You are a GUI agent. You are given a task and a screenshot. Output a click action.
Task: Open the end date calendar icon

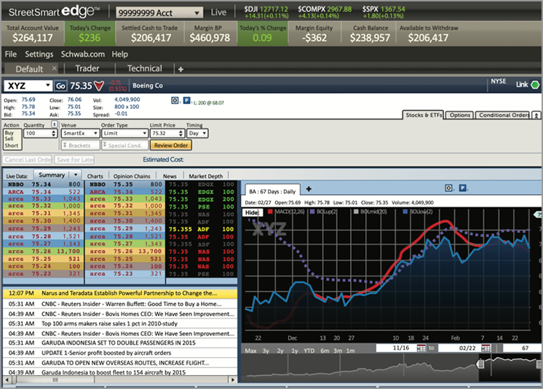pos(485,348)
